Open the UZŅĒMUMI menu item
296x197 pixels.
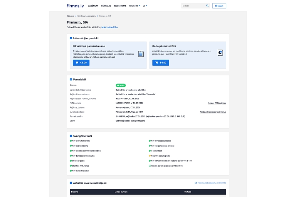tap(93, 6)
